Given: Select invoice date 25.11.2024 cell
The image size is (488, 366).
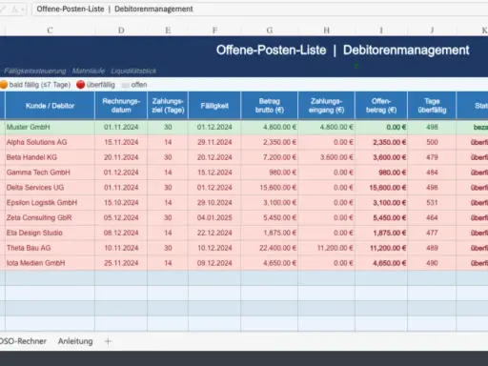Looking at the screenshot, I should point(121,263).
